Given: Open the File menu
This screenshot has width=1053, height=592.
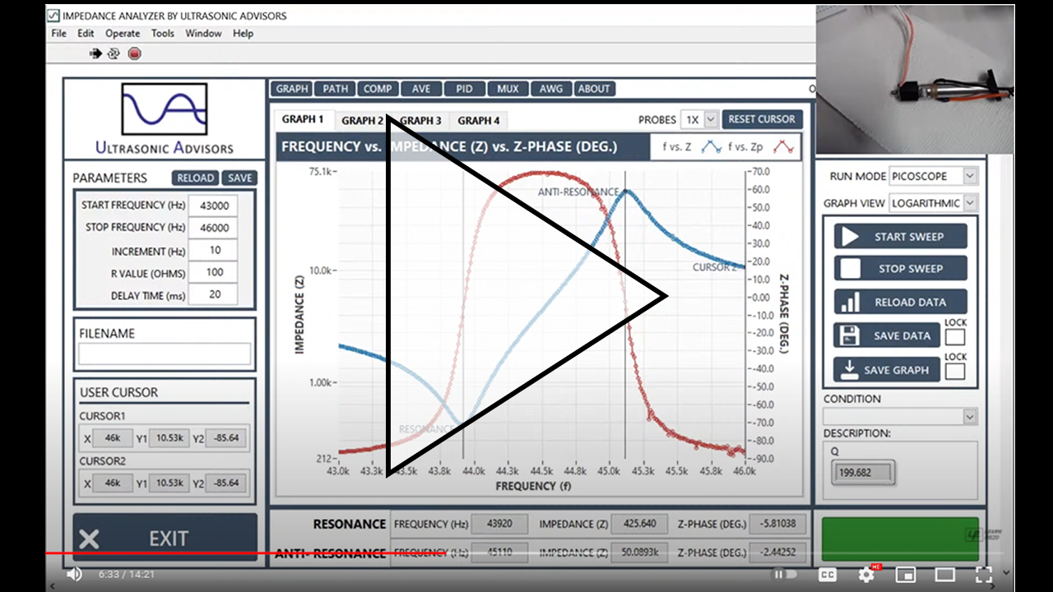Looking at the screenshot, I should click(58, 34).
